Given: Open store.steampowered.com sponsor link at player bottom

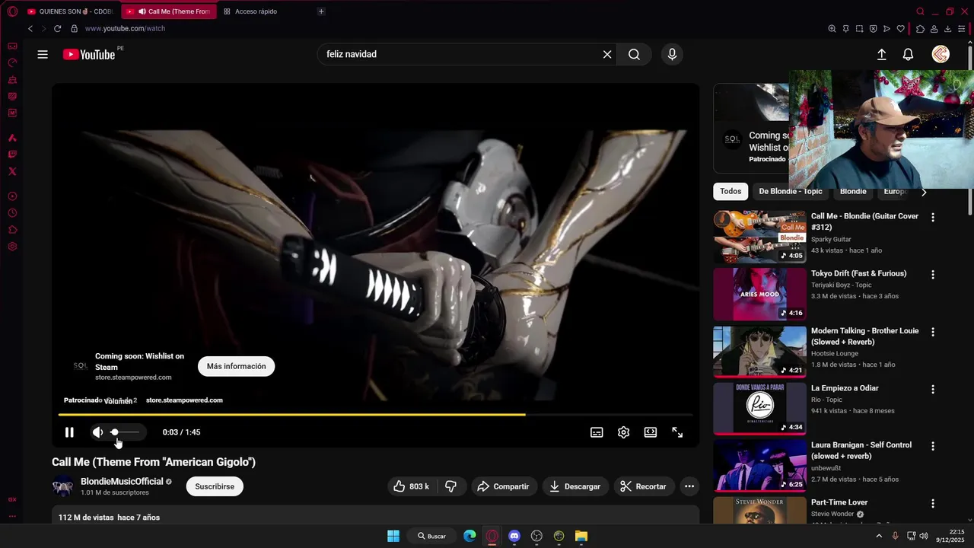Looking at the screenshot, I should pos(184,400).
